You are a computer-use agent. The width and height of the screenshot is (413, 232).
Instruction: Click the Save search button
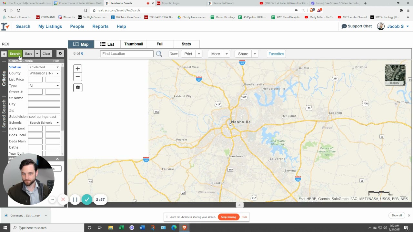tap(28, 54)
